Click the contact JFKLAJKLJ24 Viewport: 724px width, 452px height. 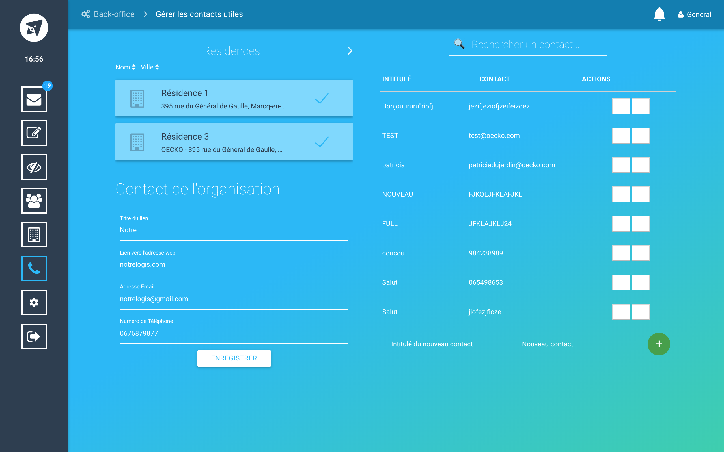pyautogui.click(x=490, y=224)
